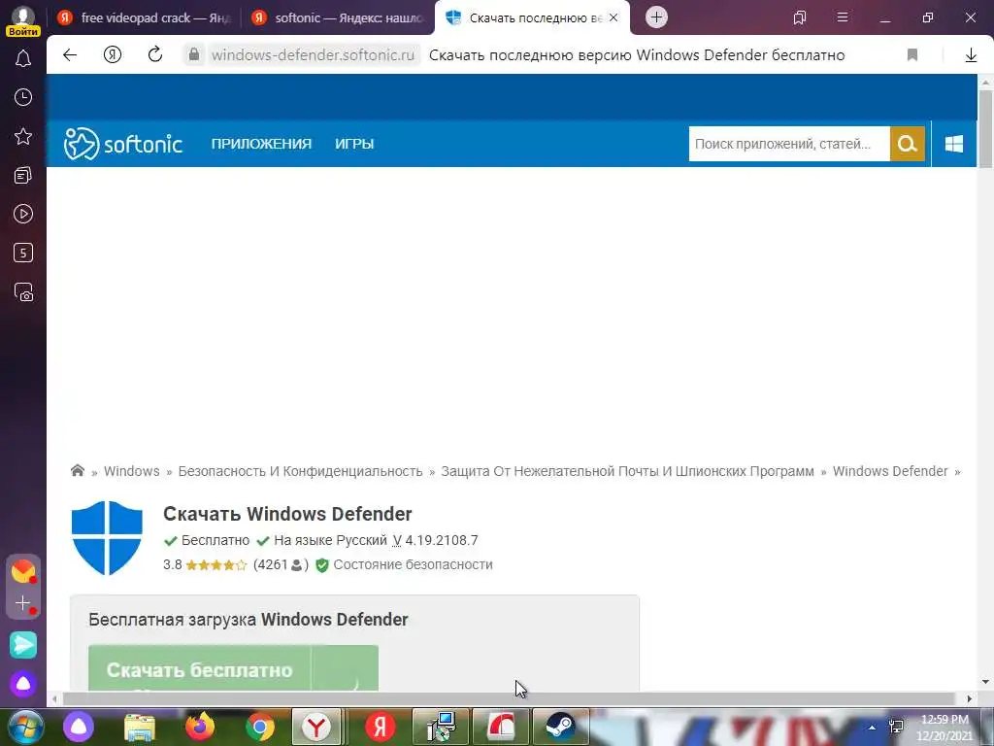
Task: Click the star rating
Action: [216, 565]
